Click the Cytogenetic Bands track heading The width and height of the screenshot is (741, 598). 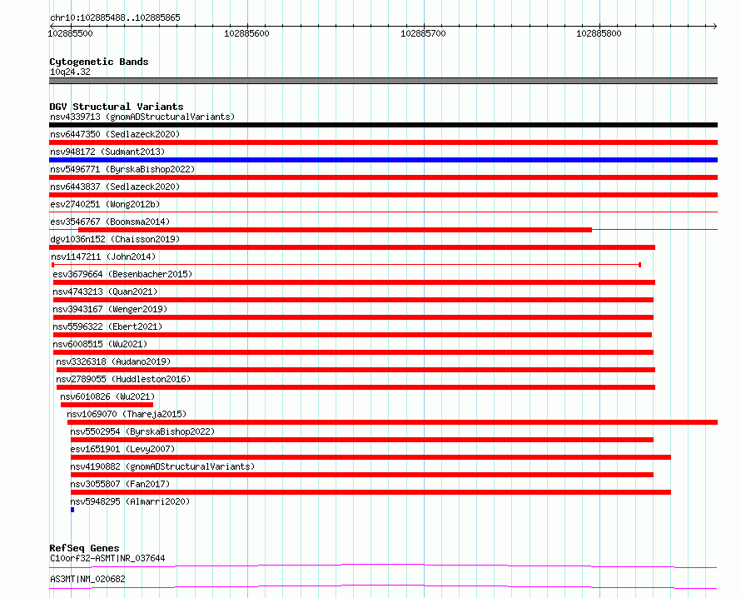[x=99, y=62]
